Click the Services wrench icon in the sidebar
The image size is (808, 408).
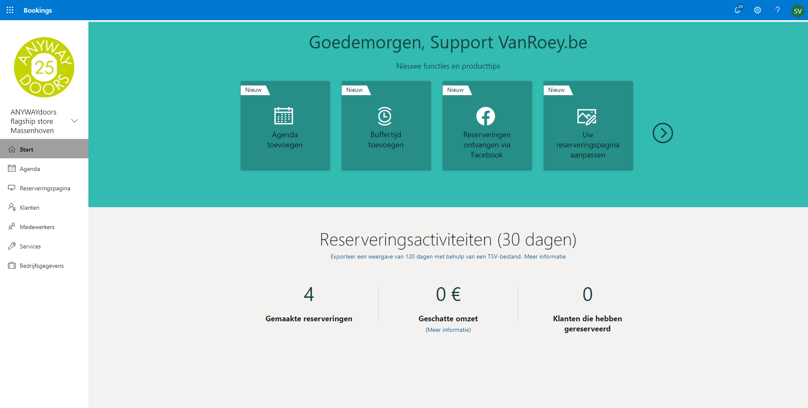12,246
